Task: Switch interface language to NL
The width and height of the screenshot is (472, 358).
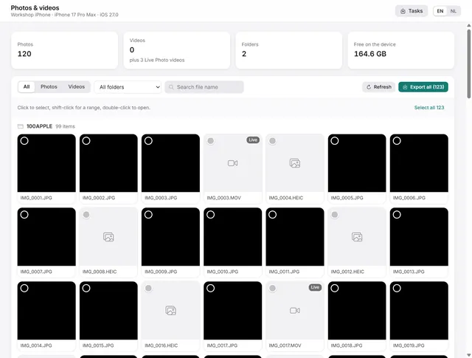Action: pyautogui.click(x=453, y=11)
